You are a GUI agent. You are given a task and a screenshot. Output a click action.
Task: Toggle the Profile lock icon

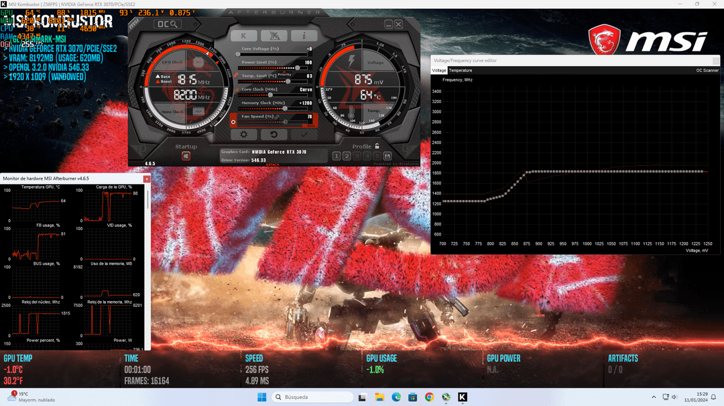377,146
